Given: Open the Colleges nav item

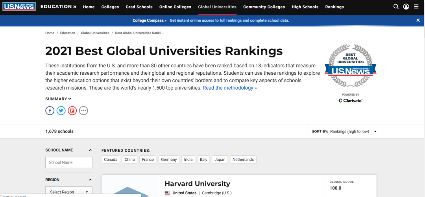Looking at the screenshot, I should (110, 7).
